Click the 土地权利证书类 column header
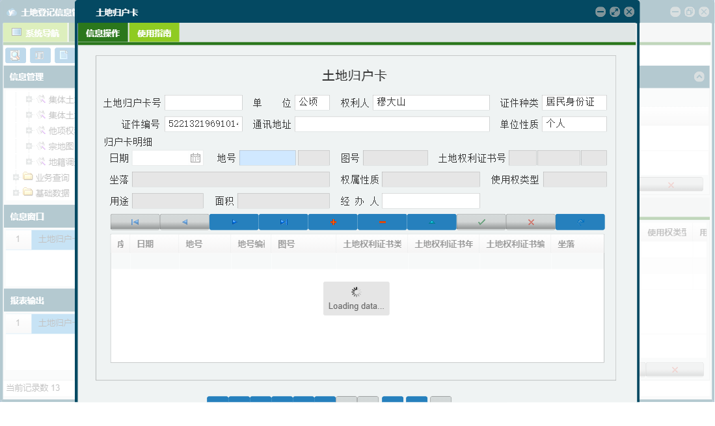Viewport: 715px width, 426px height. [372, 244]
